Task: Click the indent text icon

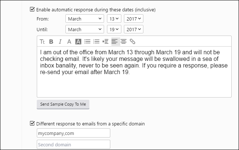Action: (x=106, y=41)
